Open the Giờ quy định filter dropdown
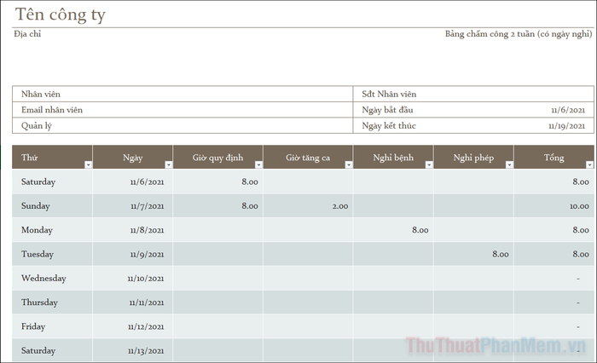The width and height of the screenshot is (597, 363). 259,164
